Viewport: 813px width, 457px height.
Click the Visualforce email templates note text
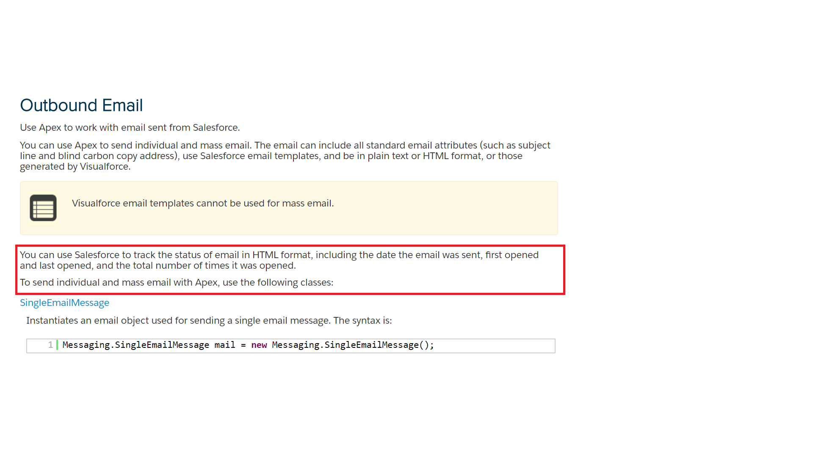[203, 203]
